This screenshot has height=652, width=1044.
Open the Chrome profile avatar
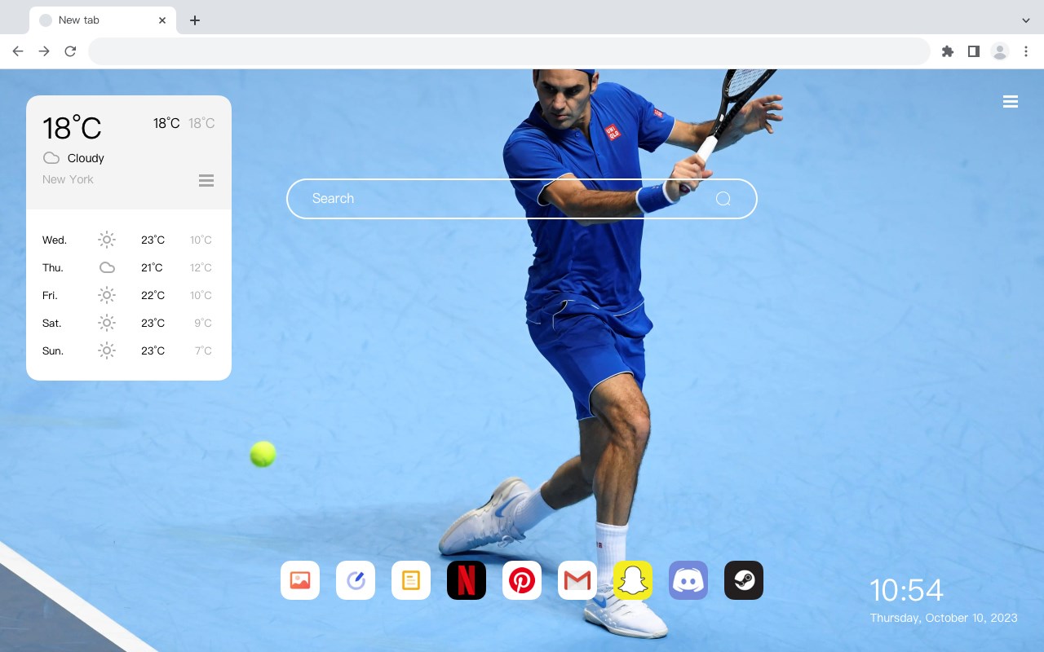coord(1000,51)
